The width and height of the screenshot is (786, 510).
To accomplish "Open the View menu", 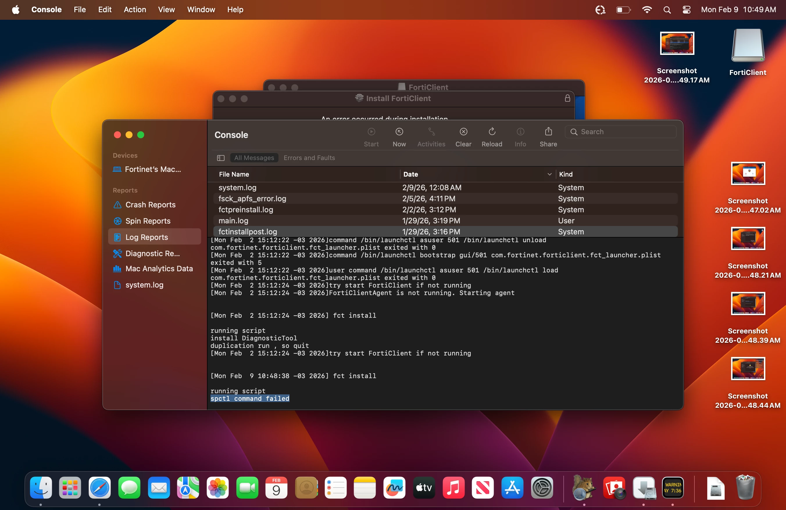I will 167,10.
